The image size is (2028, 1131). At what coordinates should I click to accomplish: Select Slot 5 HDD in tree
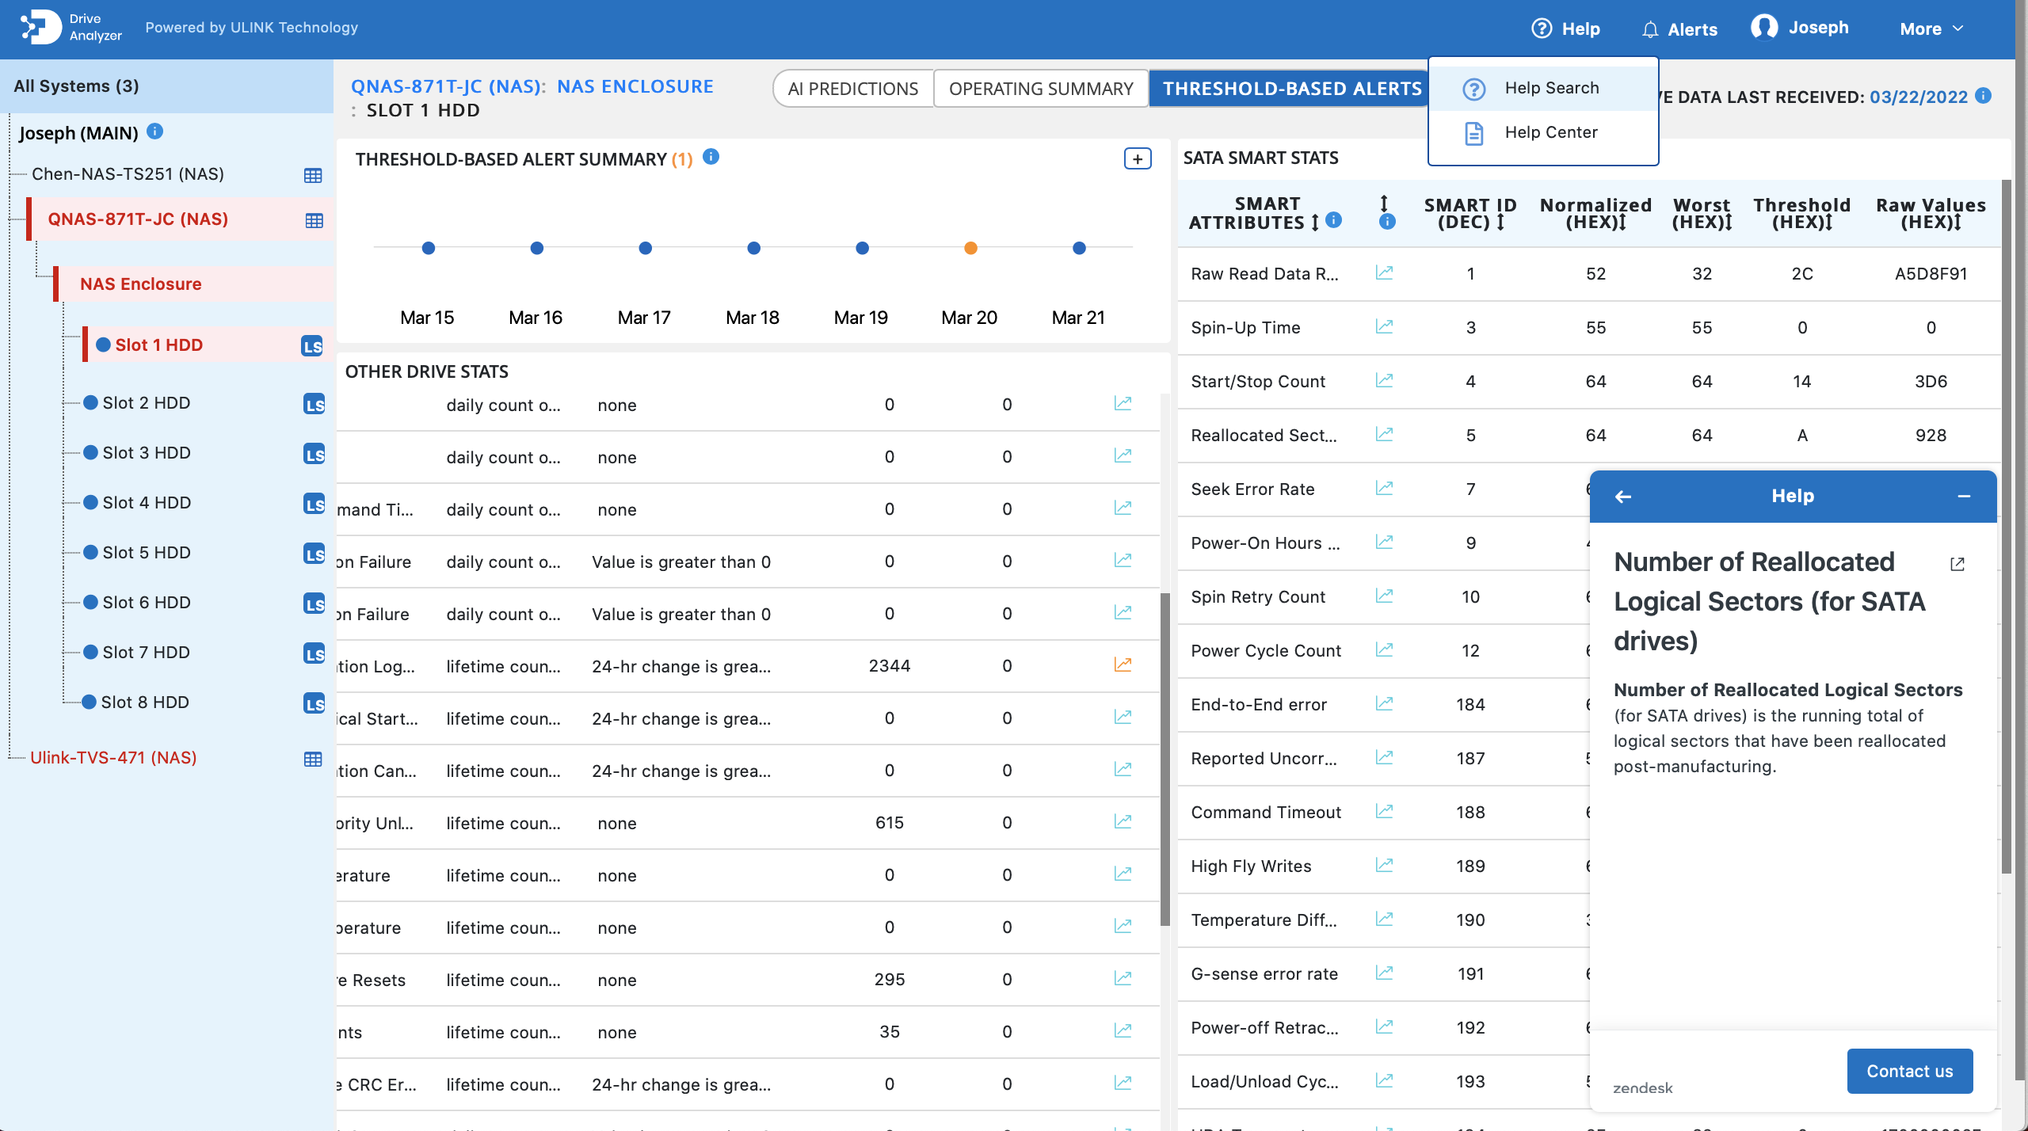click(147, 553)
